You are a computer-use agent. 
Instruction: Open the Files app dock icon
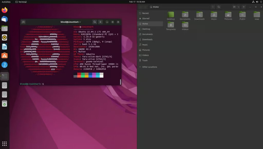click(5, 28)
